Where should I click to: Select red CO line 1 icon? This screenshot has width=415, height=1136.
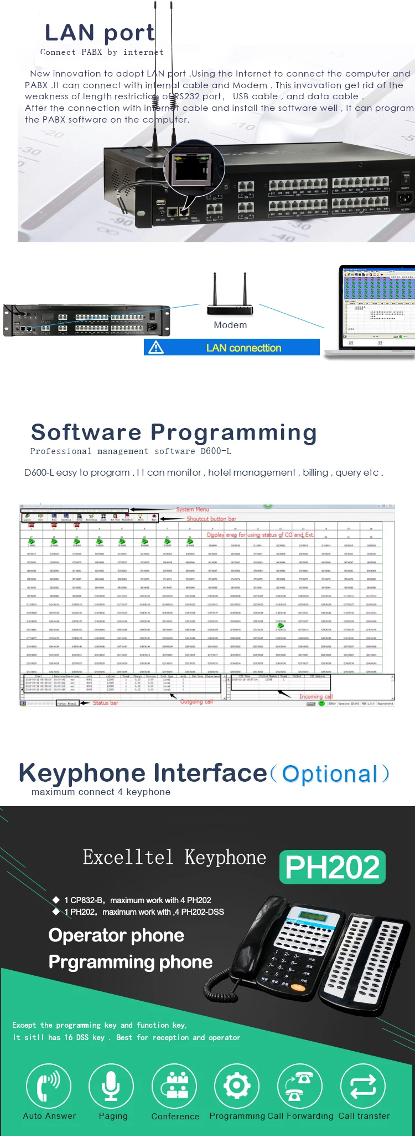(x=31, y=524)
